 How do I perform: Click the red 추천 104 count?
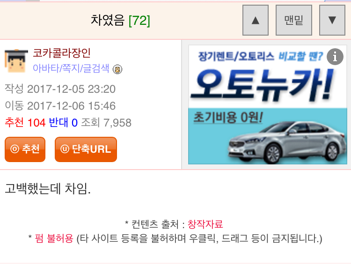(x=25, y=123)
